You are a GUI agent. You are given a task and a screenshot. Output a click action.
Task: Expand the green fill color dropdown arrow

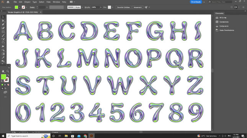click(x=20, y=7)
